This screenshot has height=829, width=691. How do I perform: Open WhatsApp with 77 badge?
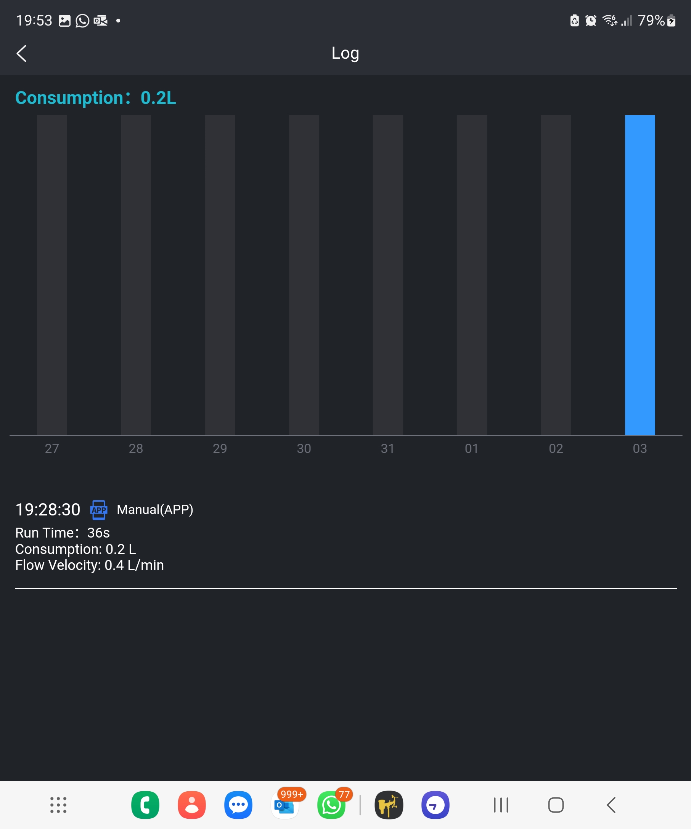pyautogui.click(x=331, y=806)
